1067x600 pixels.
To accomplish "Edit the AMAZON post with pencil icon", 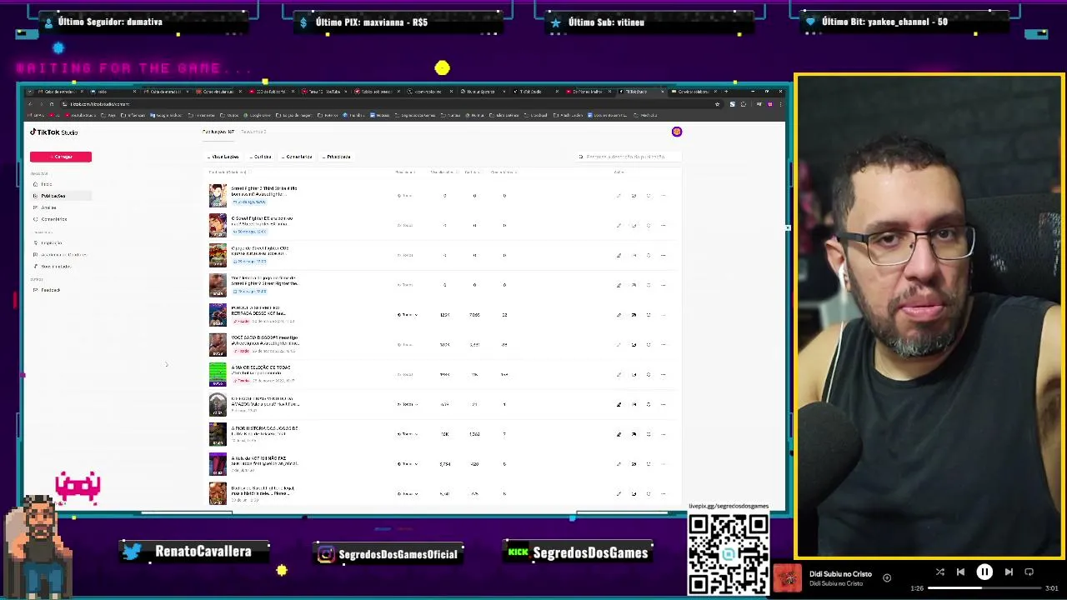I will tap(619, 405).
